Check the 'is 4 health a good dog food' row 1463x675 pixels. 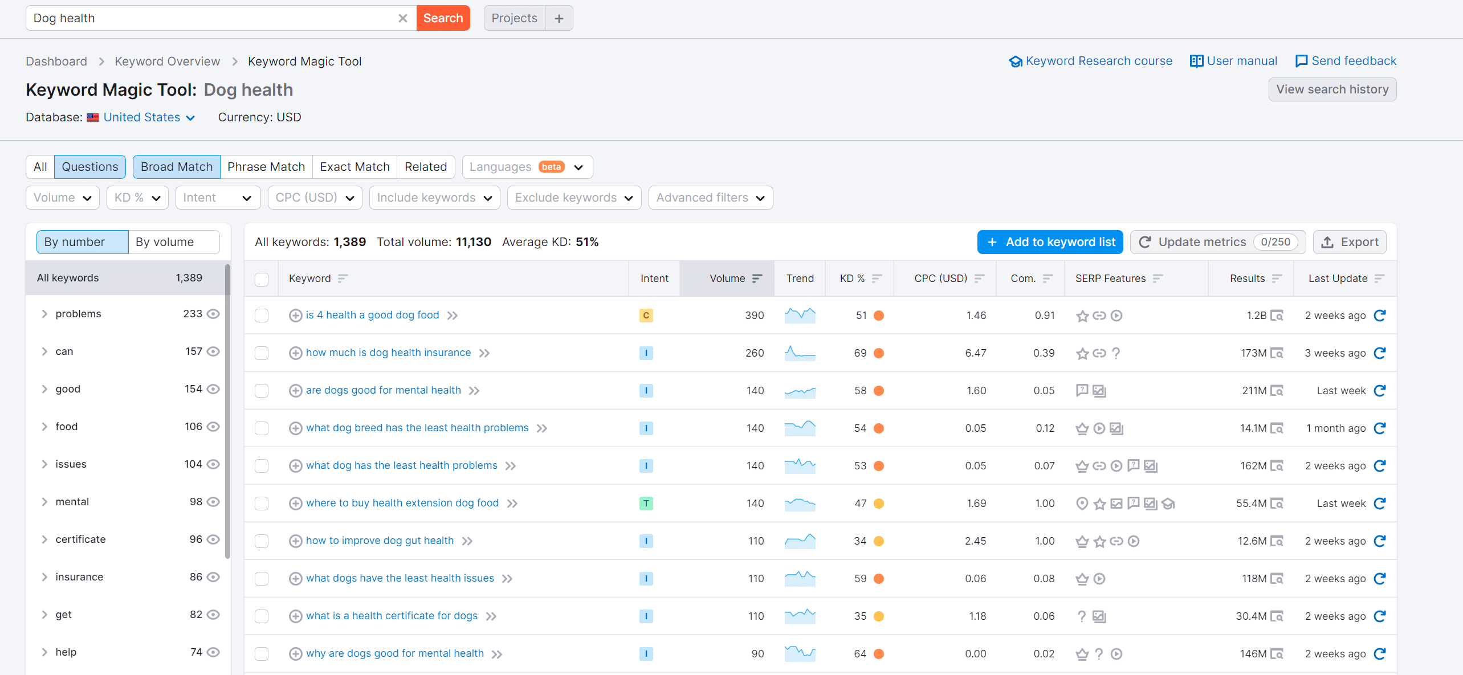262,316
